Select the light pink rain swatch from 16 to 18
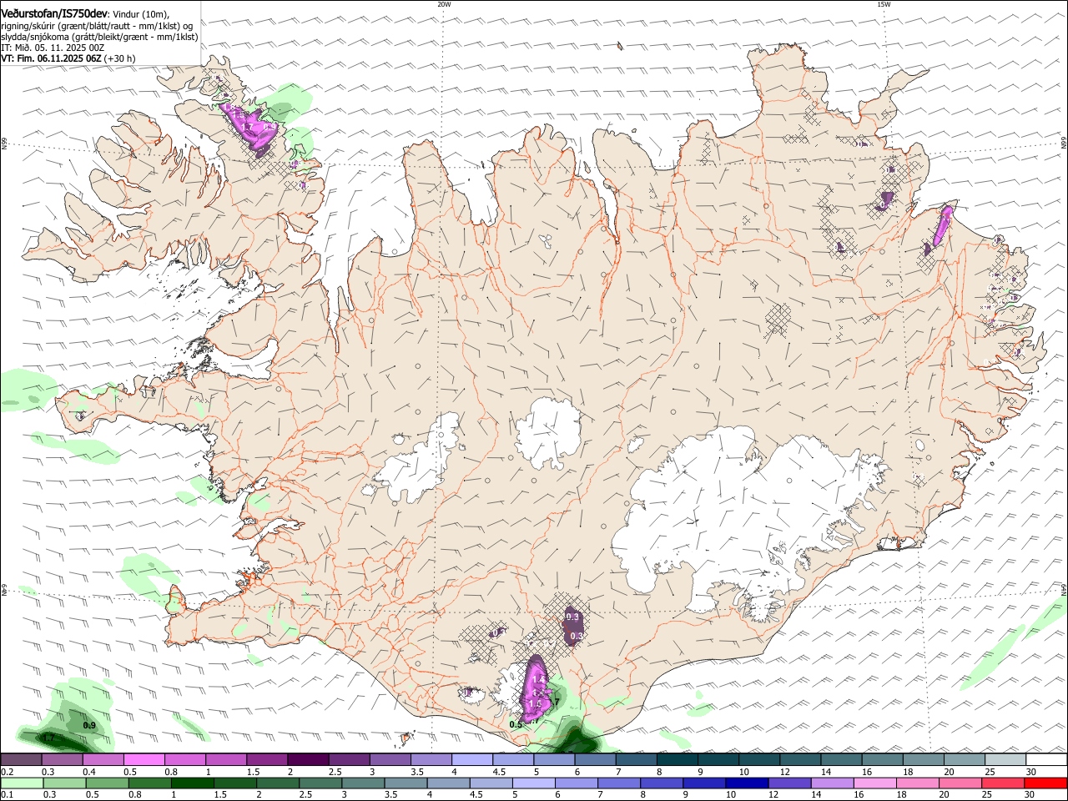 click(874, 783)
